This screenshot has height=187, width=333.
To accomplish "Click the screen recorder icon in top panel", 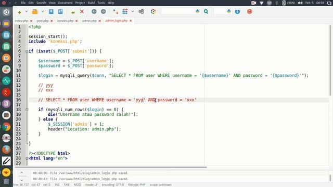I will (x=253, y=3).
